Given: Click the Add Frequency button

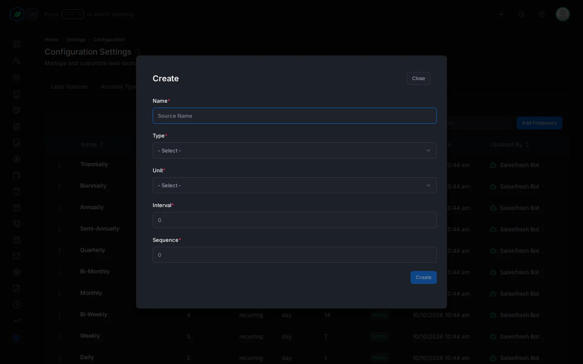Looking at the screenshot, I should coord(539,123).
